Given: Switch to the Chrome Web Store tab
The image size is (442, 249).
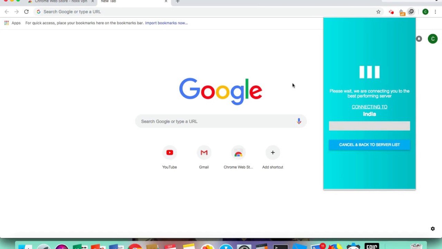Looking at the screenshot, I should click(61, 1).
